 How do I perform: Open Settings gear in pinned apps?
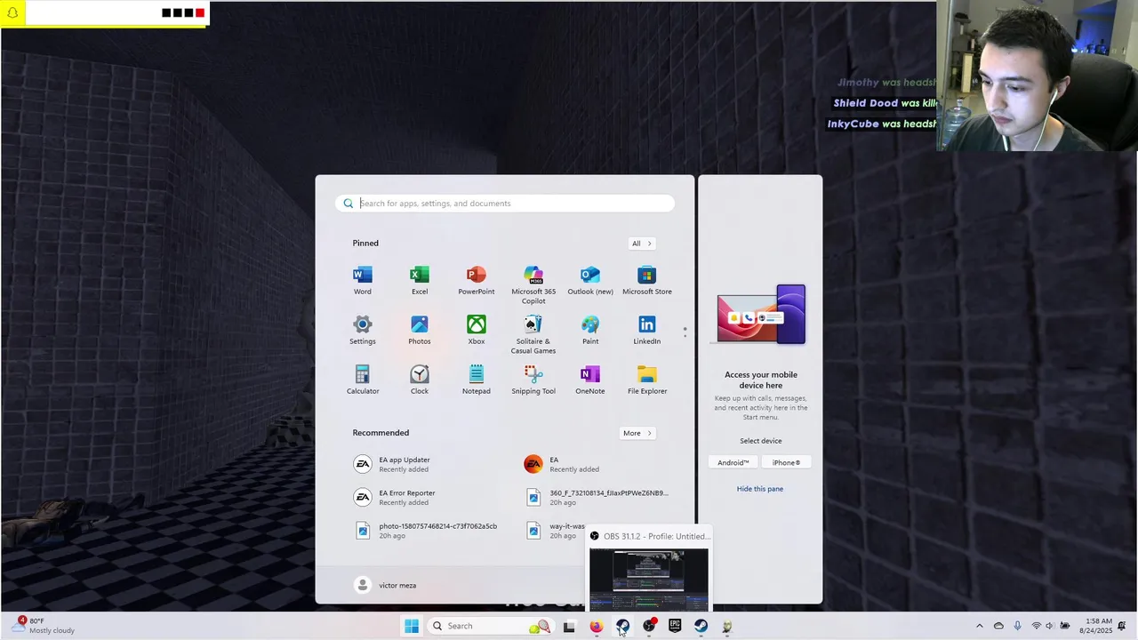click(363, 329)
